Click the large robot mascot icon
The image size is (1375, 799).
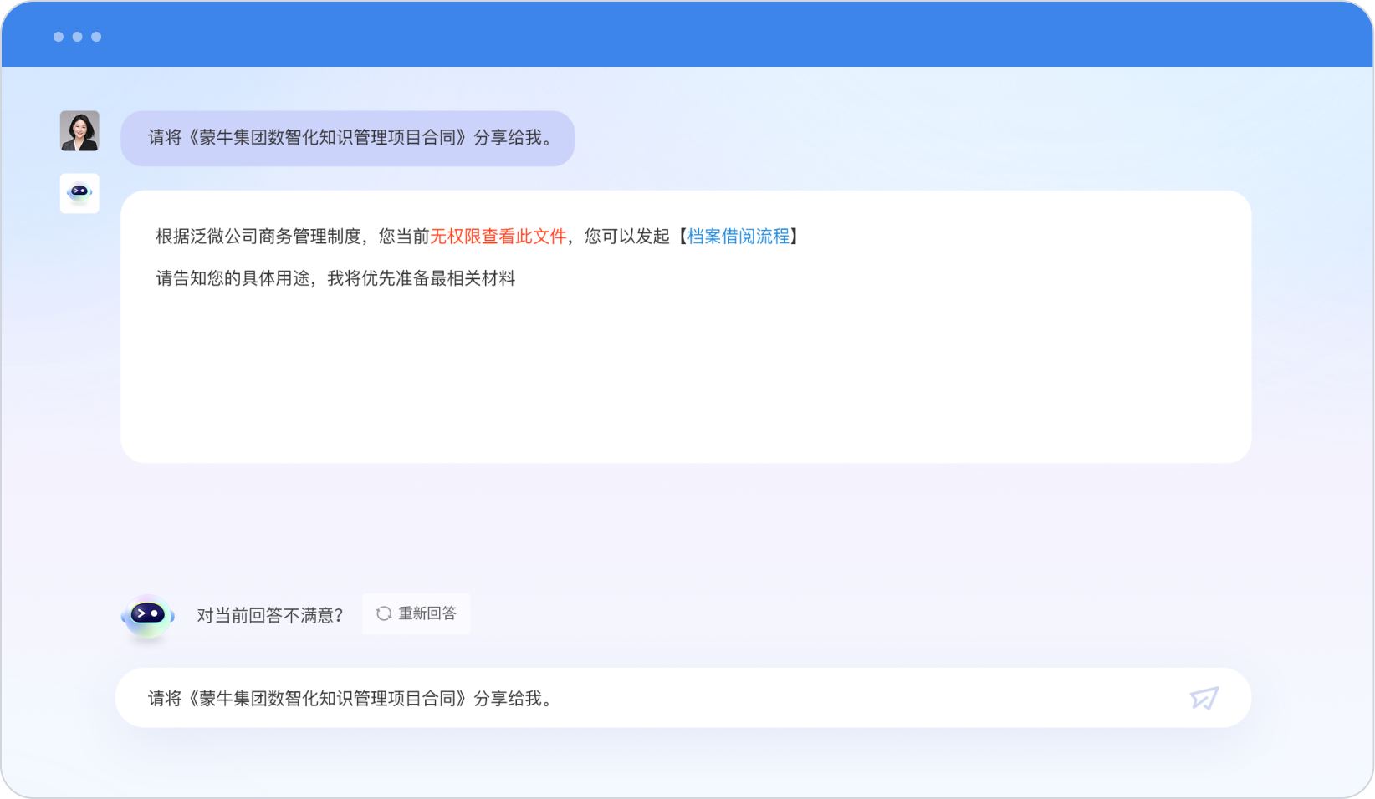148,617
